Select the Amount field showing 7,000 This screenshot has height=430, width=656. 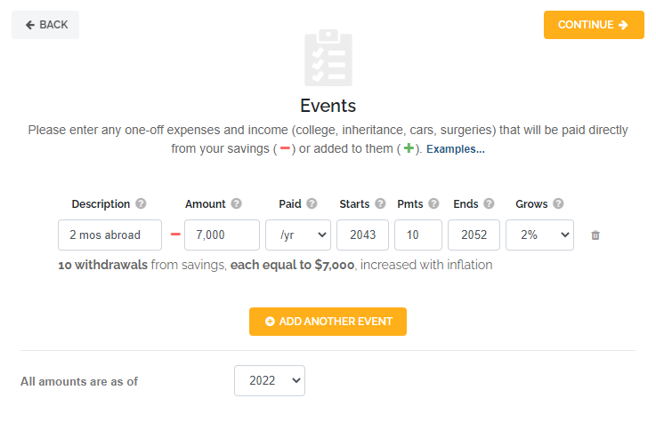222,235
